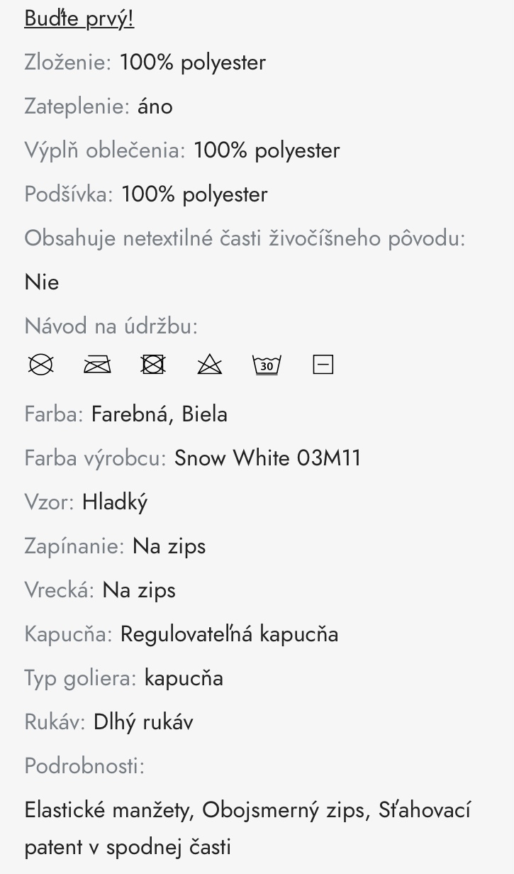Screen dimensions: 514x874
Task: Click the do-not-bleach triangle icon
Action: [x=209, y=365]
